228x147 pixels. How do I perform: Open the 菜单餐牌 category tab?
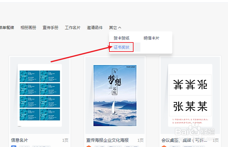coord(7,28)
